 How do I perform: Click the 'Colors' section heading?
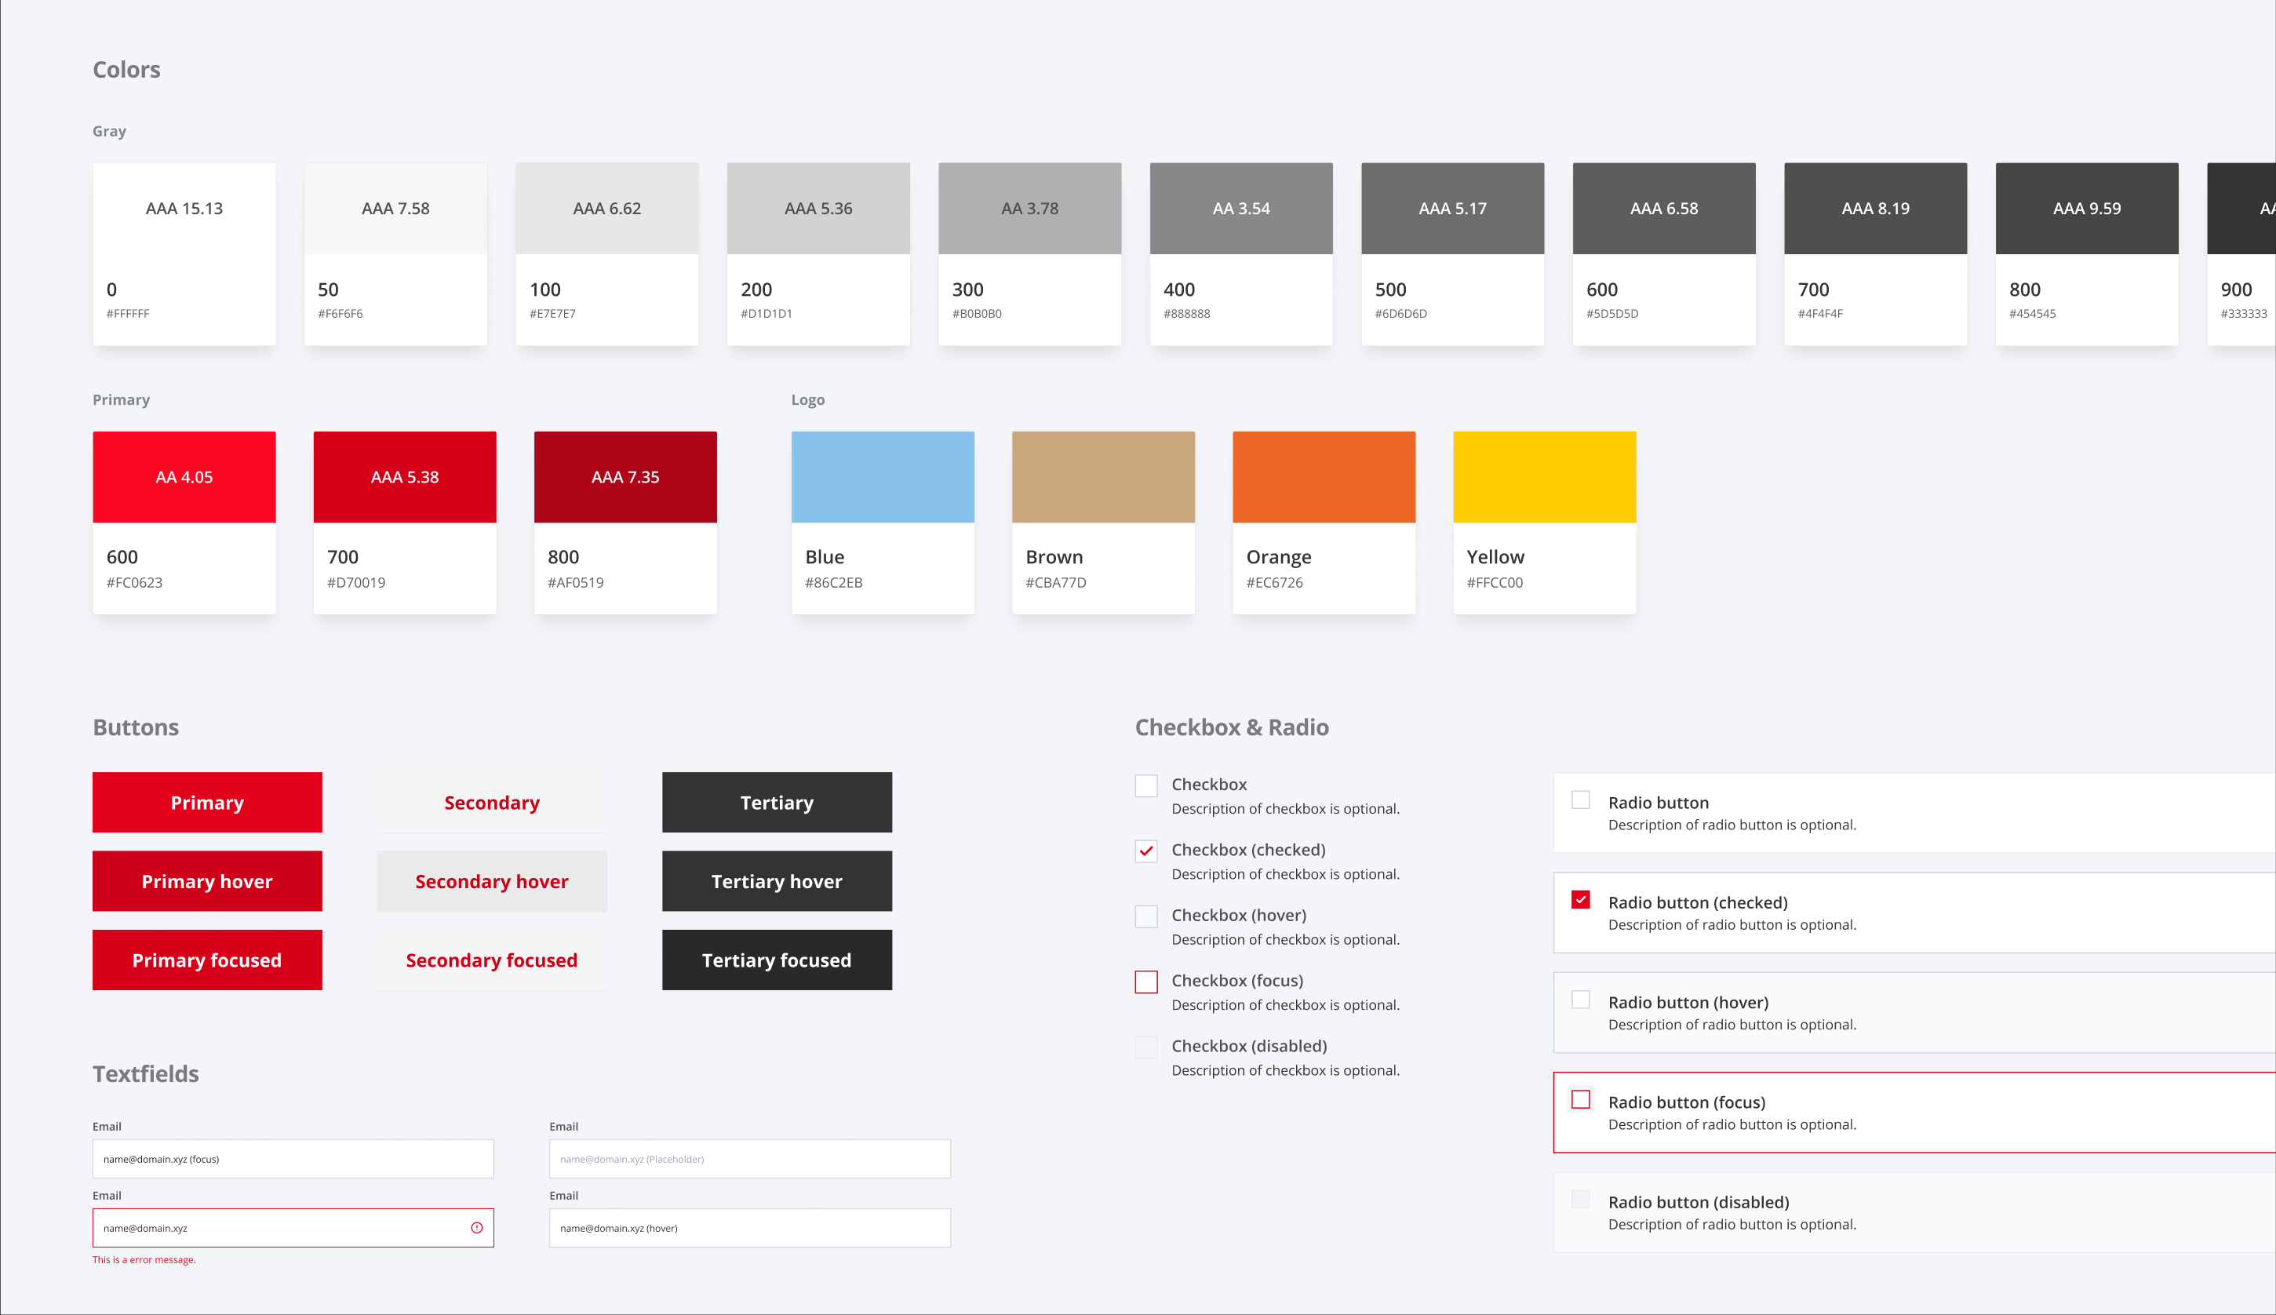click(x=126, y=70)
